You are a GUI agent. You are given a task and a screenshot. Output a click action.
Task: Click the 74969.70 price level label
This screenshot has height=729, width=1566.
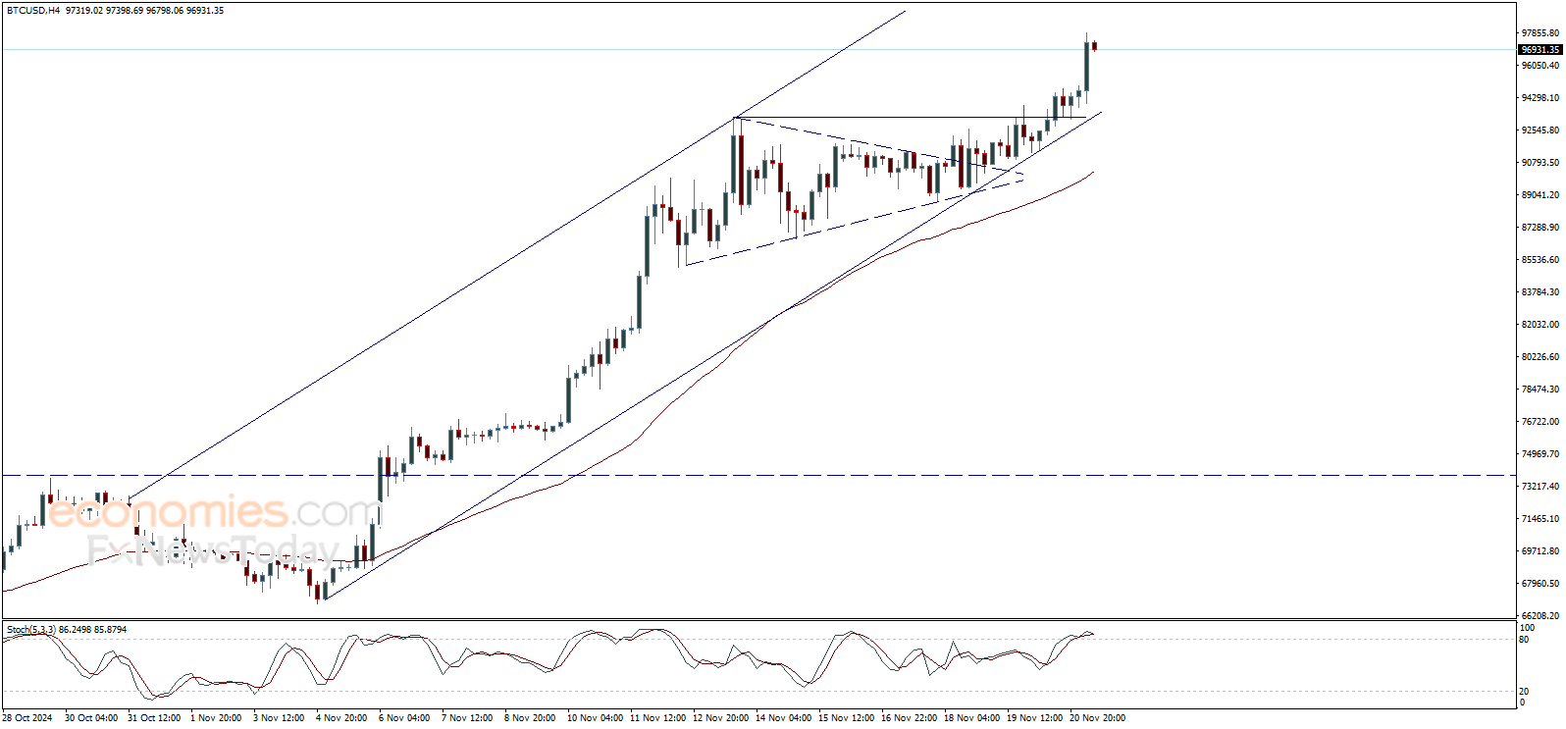point(1540,454)
